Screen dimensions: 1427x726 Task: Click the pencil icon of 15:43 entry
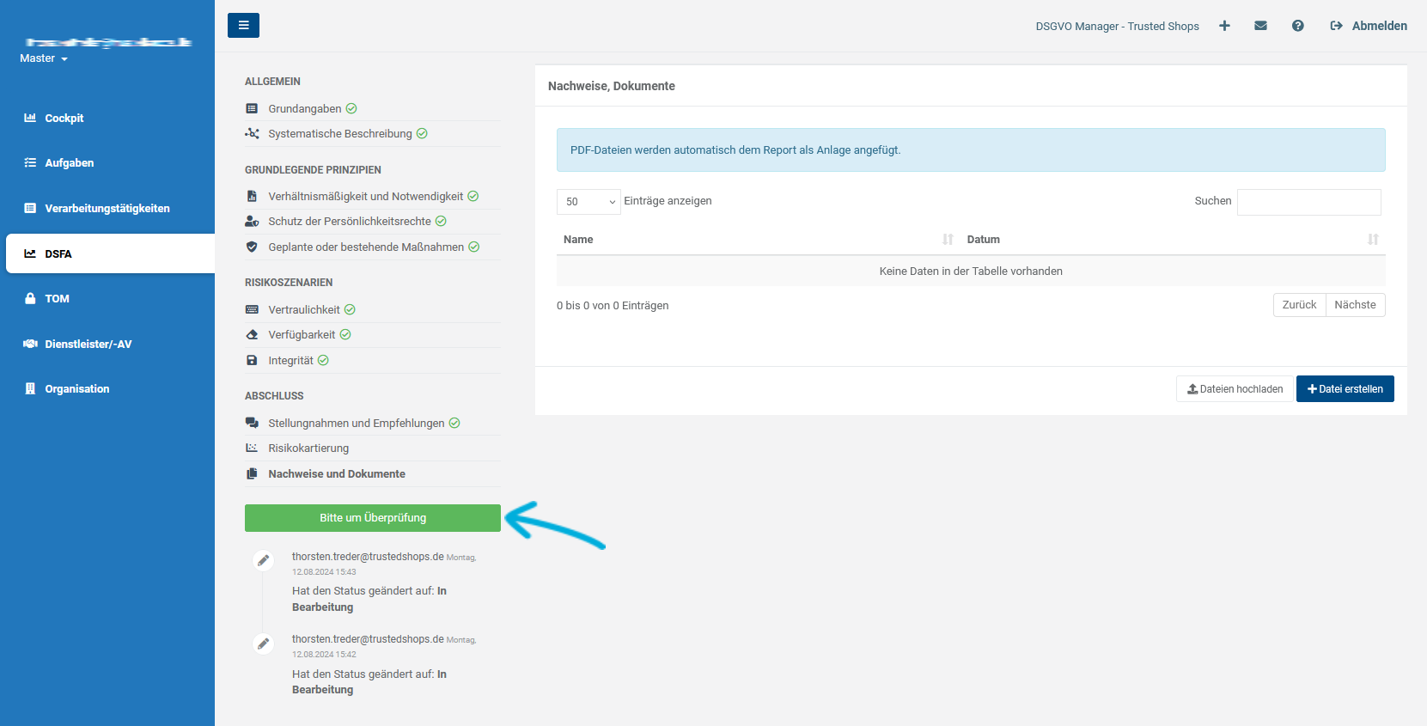[x=264, y=560]
